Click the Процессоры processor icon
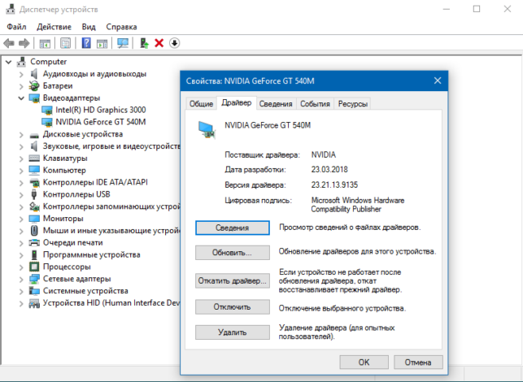Screen dimensions: 523x382 (34, 267)
